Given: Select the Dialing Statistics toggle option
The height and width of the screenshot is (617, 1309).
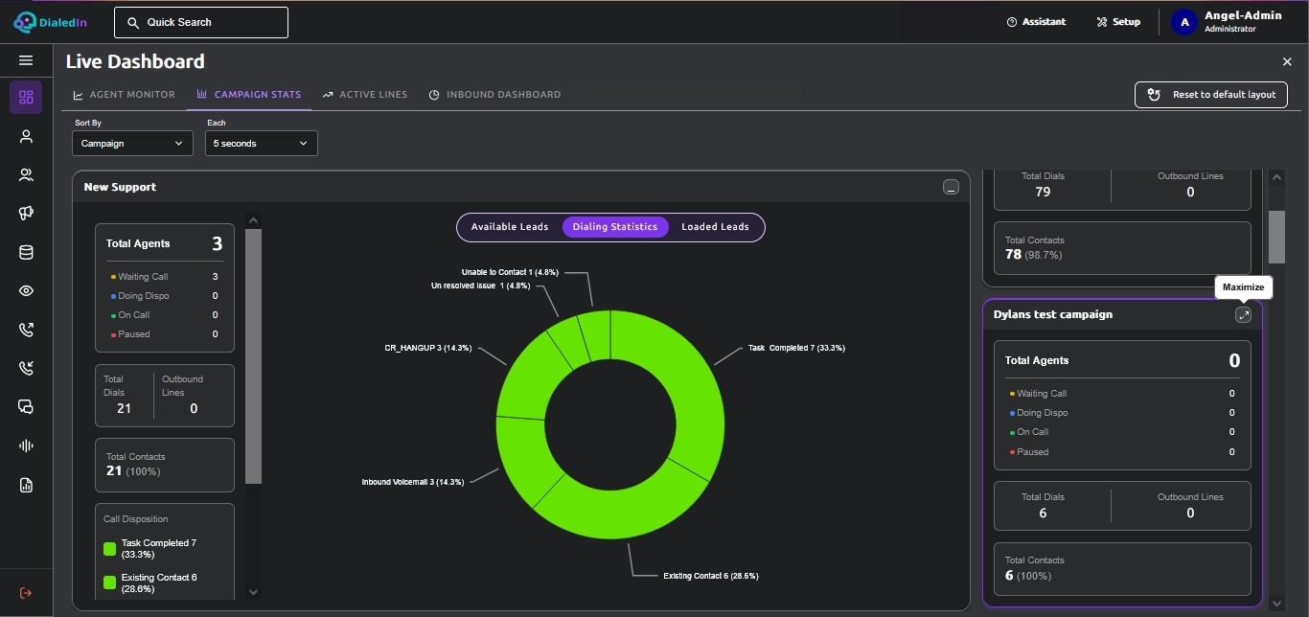Looking at the screenshot, I should tap(615, 227).
